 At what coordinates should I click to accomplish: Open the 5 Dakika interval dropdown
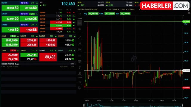(x=134, y=10)
